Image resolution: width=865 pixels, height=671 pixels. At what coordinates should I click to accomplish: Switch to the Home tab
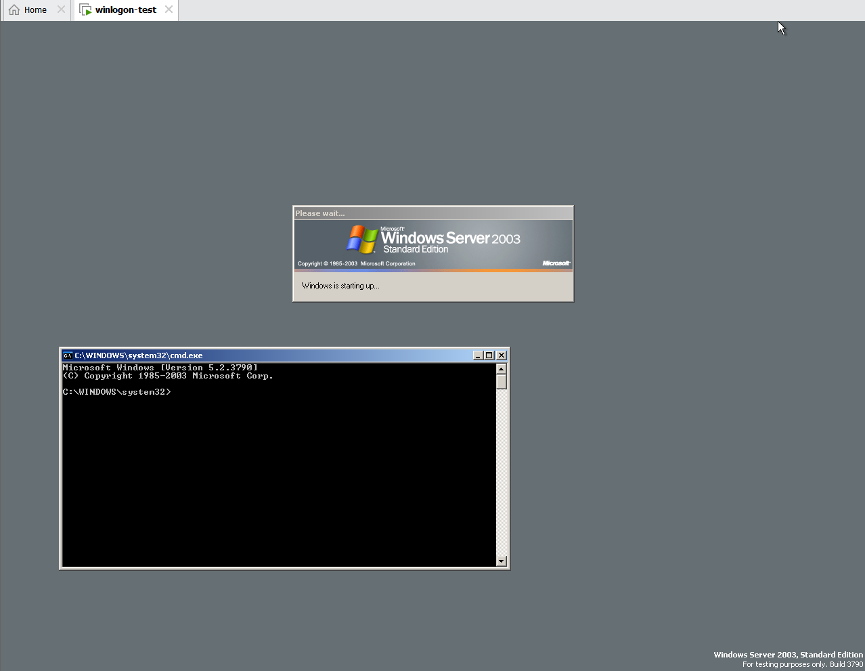pos(35,10)
